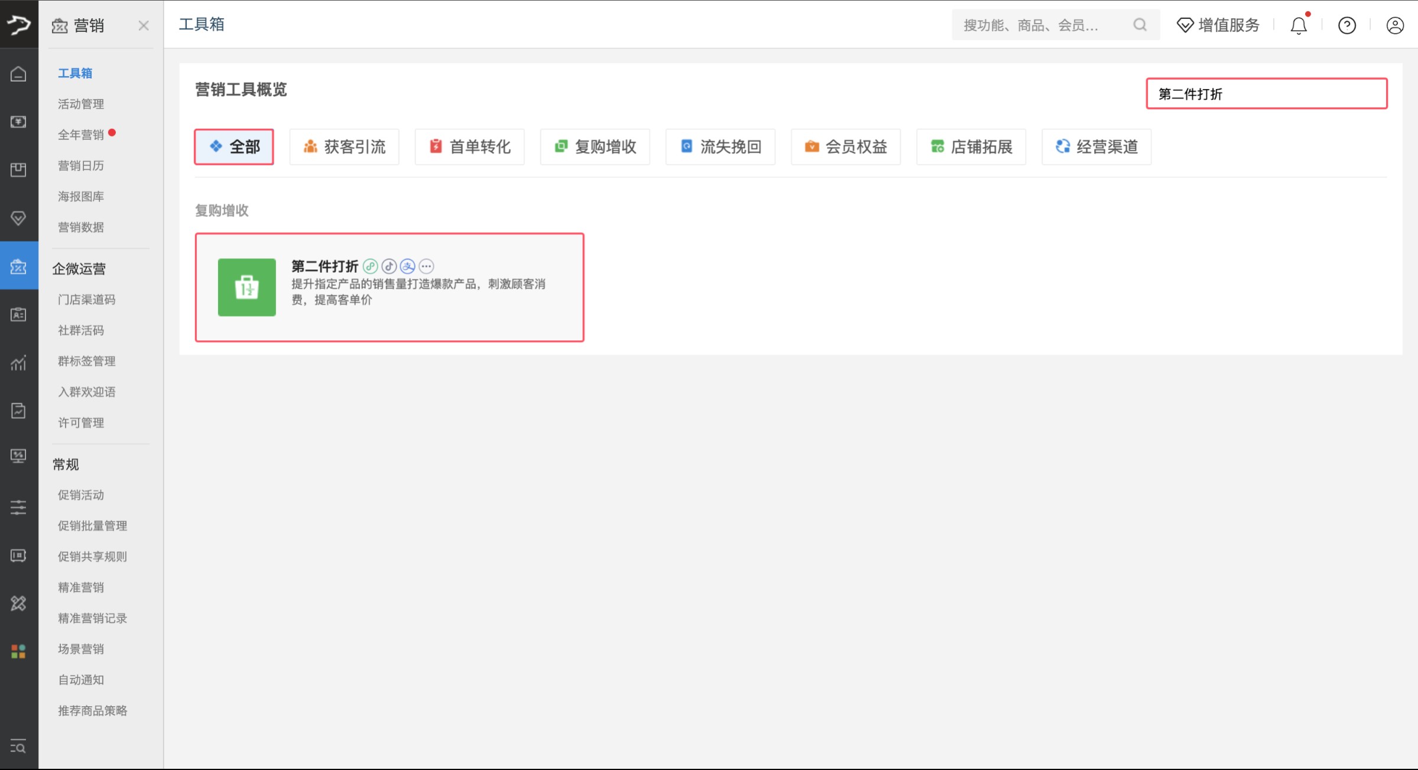Click the notification bell icon
Screen dimensions: 1418x770
(x=1299, y=25)
